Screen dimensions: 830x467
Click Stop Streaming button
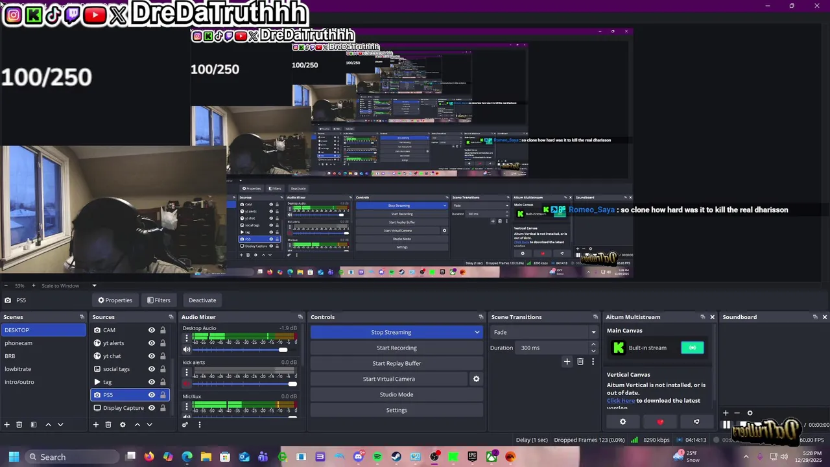click(x=391, y=332)
